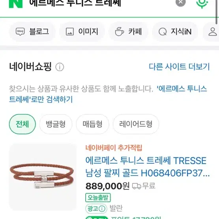Image resolution: width=219 pixels, height=219 pixels.
Task: Open the 이미지 search tab
Action: (82, 32)
